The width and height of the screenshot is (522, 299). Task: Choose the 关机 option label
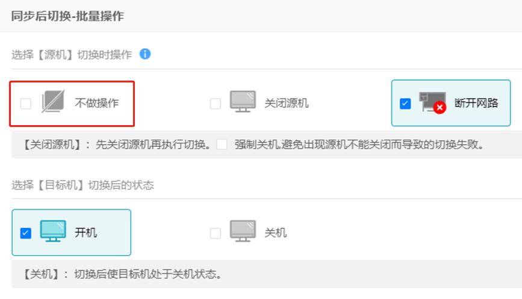click(276, 232)
